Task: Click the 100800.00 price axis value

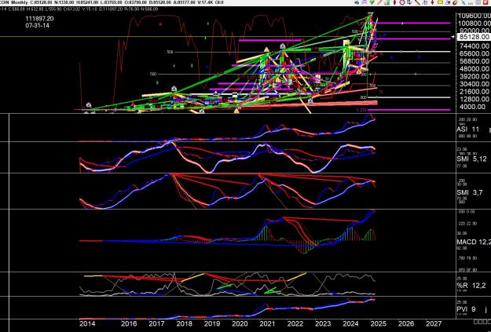Action: coord(475,24)
